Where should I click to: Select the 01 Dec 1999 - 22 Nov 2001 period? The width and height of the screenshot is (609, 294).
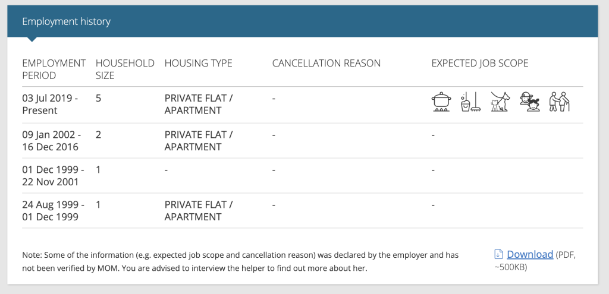[53, 176]
